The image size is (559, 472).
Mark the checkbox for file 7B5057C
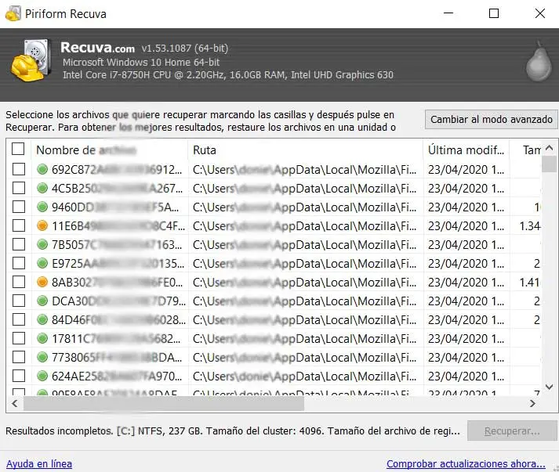[19, 244]
